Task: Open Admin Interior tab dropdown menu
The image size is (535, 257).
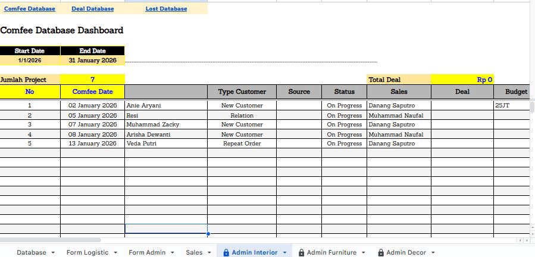Action: (x=284, y=252)
